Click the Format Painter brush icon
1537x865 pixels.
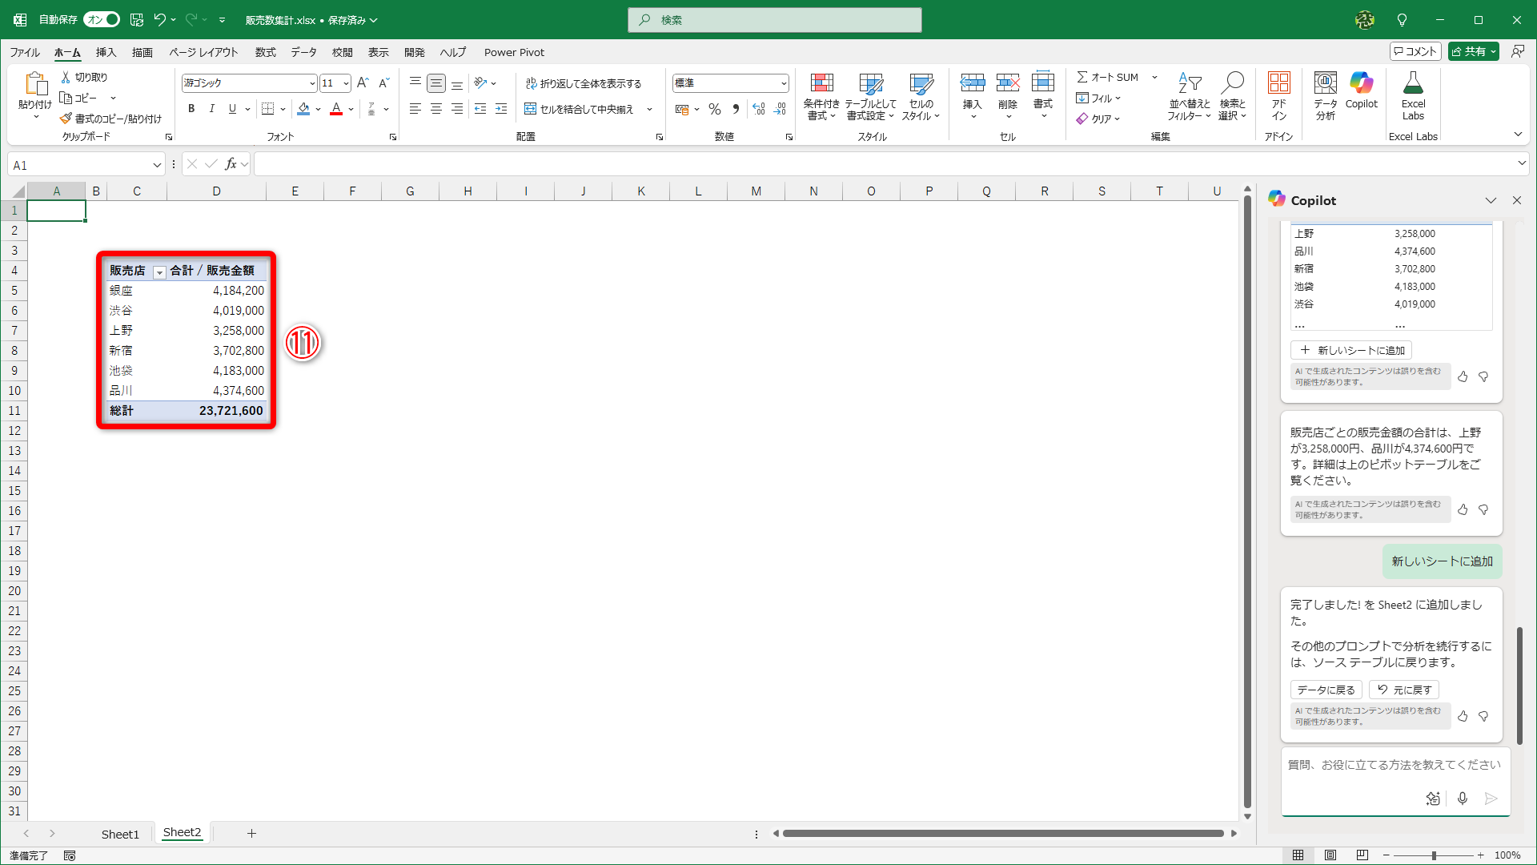(x=66, y=119)
